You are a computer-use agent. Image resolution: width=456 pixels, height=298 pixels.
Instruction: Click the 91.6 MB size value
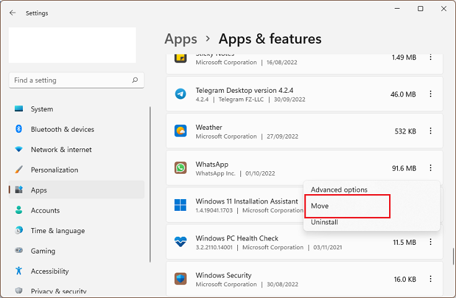coord(404,168)
